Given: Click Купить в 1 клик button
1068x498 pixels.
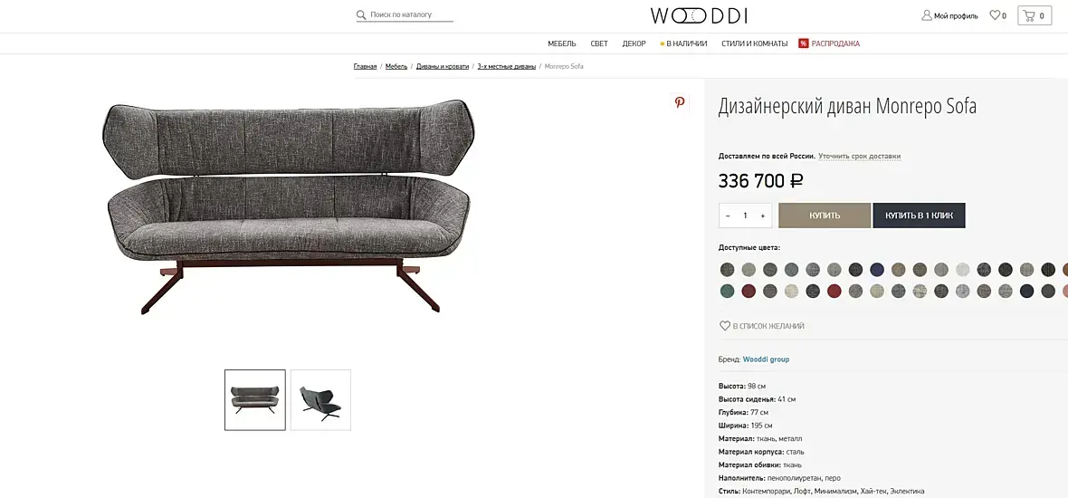Looking at the screenshot, I should coord(919,215).
